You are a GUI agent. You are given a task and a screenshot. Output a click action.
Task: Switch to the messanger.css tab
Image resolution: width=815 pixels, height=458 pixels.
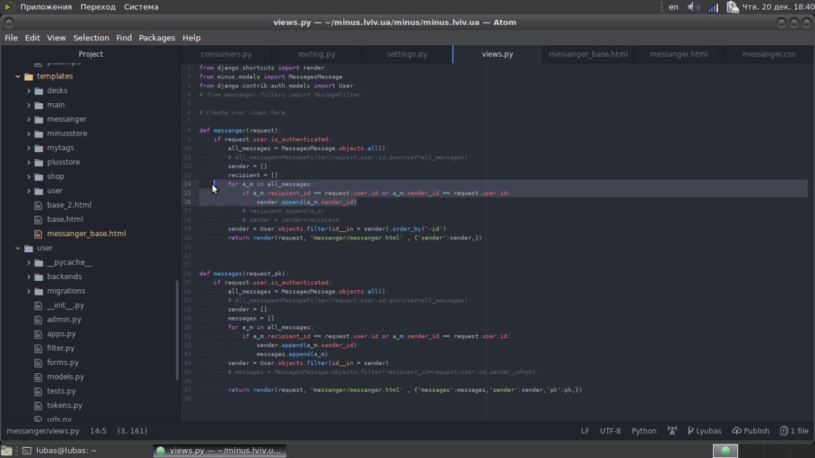[769, 54]
